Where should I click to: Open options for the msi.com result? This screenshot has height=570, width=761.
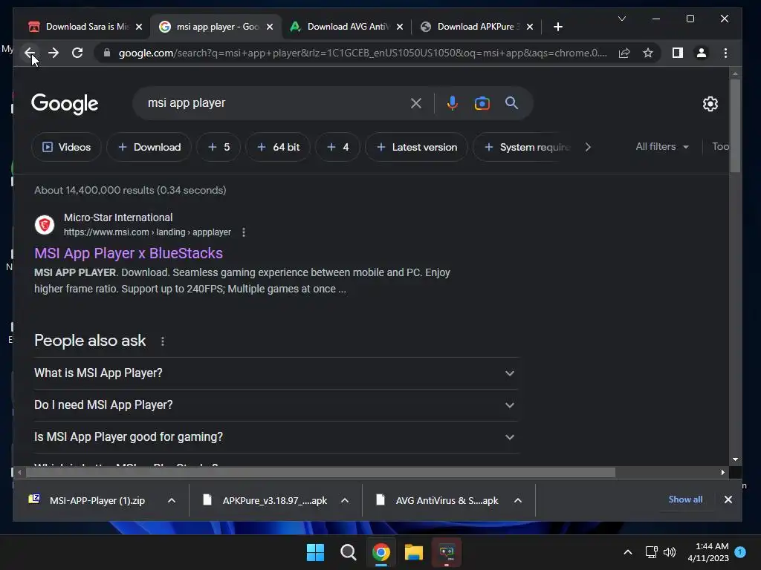click(x=244, y=232)
